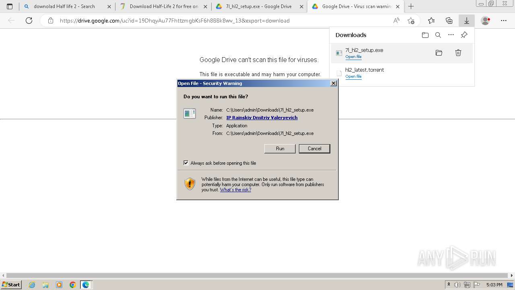
Task: Click the Run button in Security Warning
Action: click(280, 149)
